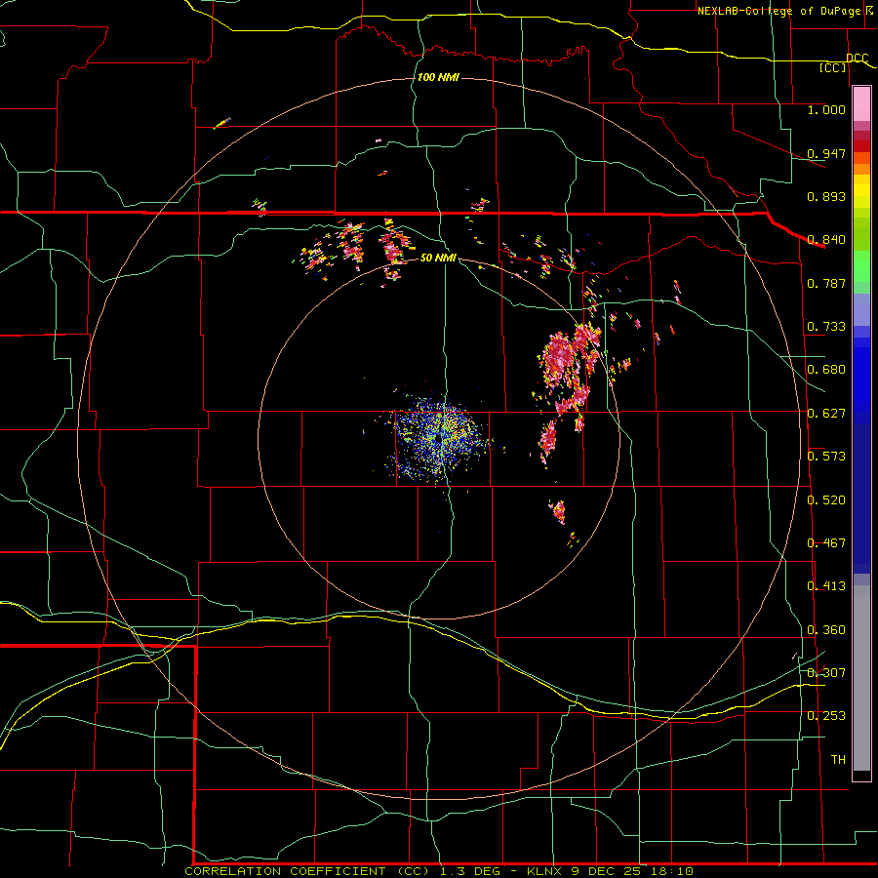878x878 pixels.
Task: Select the 0.413 scale value
Action: 826,585
